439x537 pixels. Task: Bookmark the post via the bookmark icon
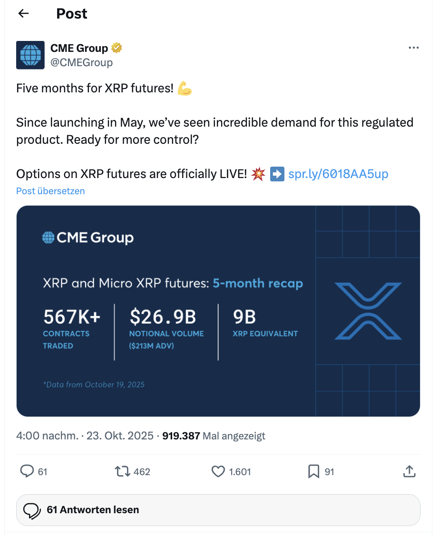click(312, 471)
